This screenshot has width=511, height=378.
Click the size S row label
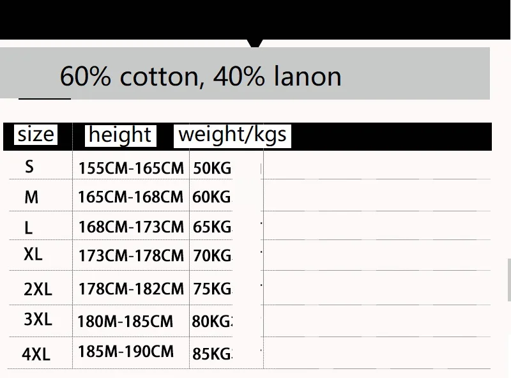[29, 167]
